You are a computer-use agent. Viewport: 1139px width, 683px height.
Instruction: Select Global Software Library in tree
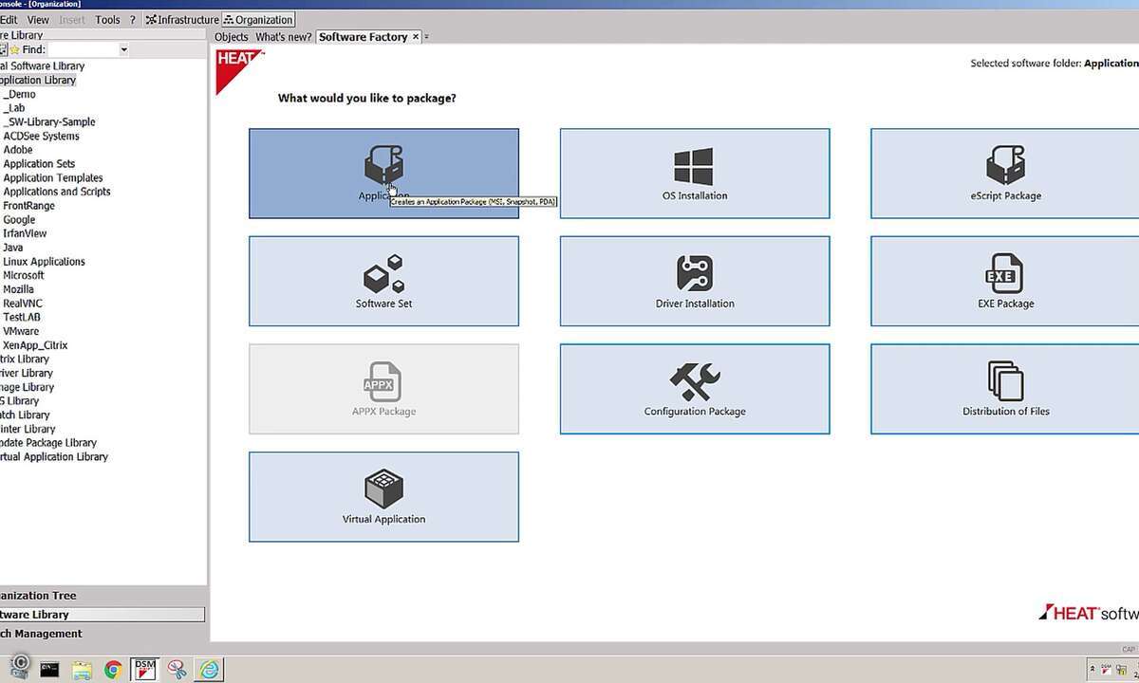[x=42, y=66]
